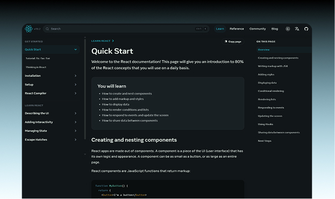The height and width of the screenshot is (199, 335).
Task: Toggle the dark/light theme icon
Action: pyautogui.click(x=288, y=29)
